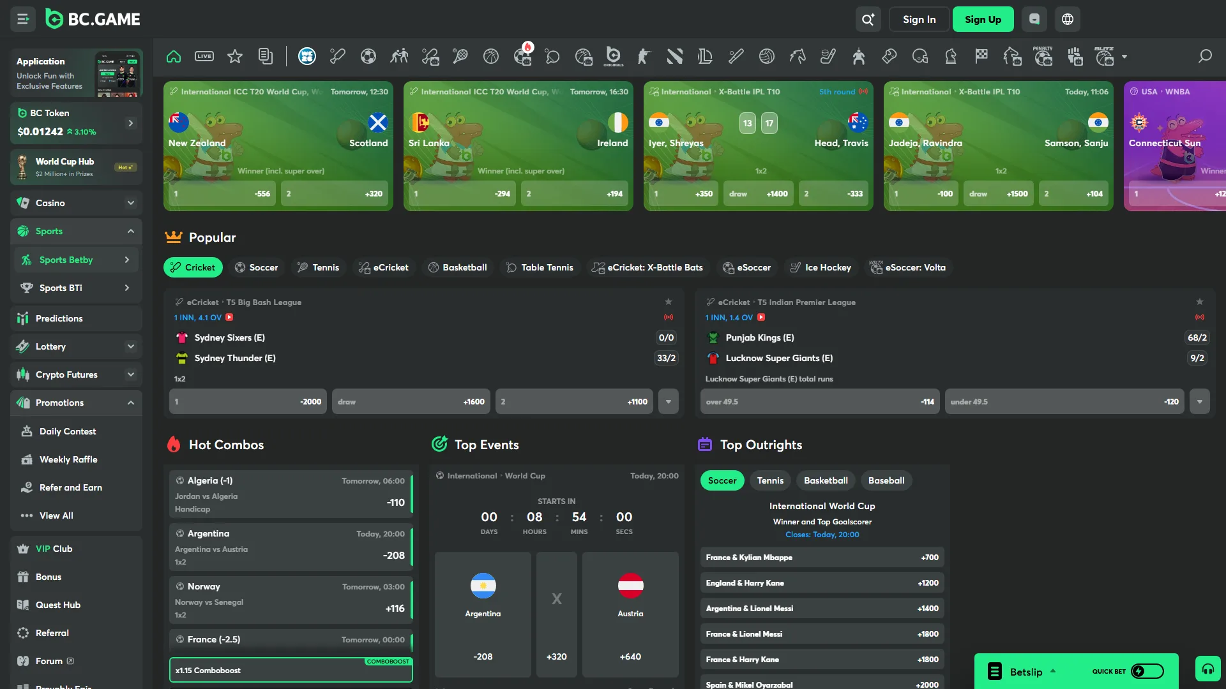Viewport: 1226px width, 689px height.
Task: Click the Sign In button
Action: click(919, 19)
